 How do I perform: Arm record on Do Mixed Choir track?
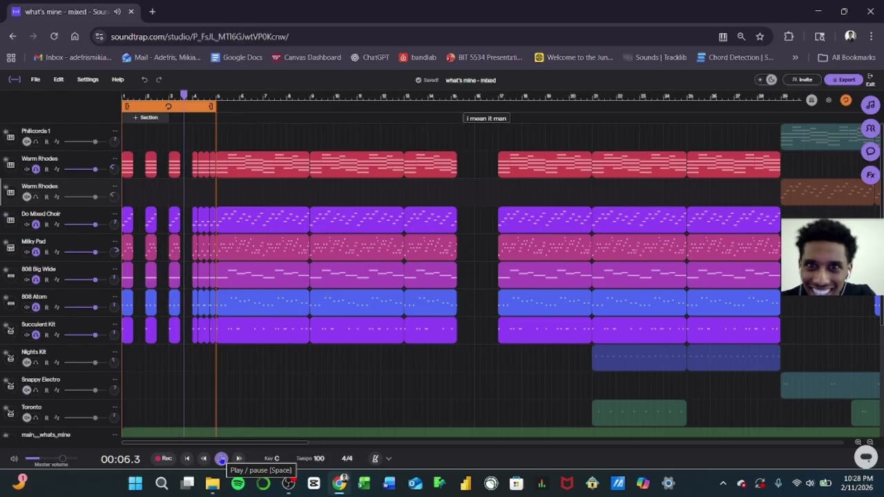point(46,224)
